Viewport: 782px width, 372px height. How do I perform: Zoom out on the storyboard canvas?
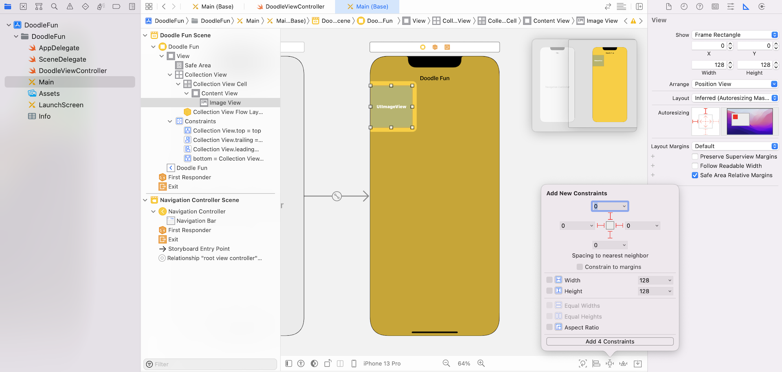(446, 363)
